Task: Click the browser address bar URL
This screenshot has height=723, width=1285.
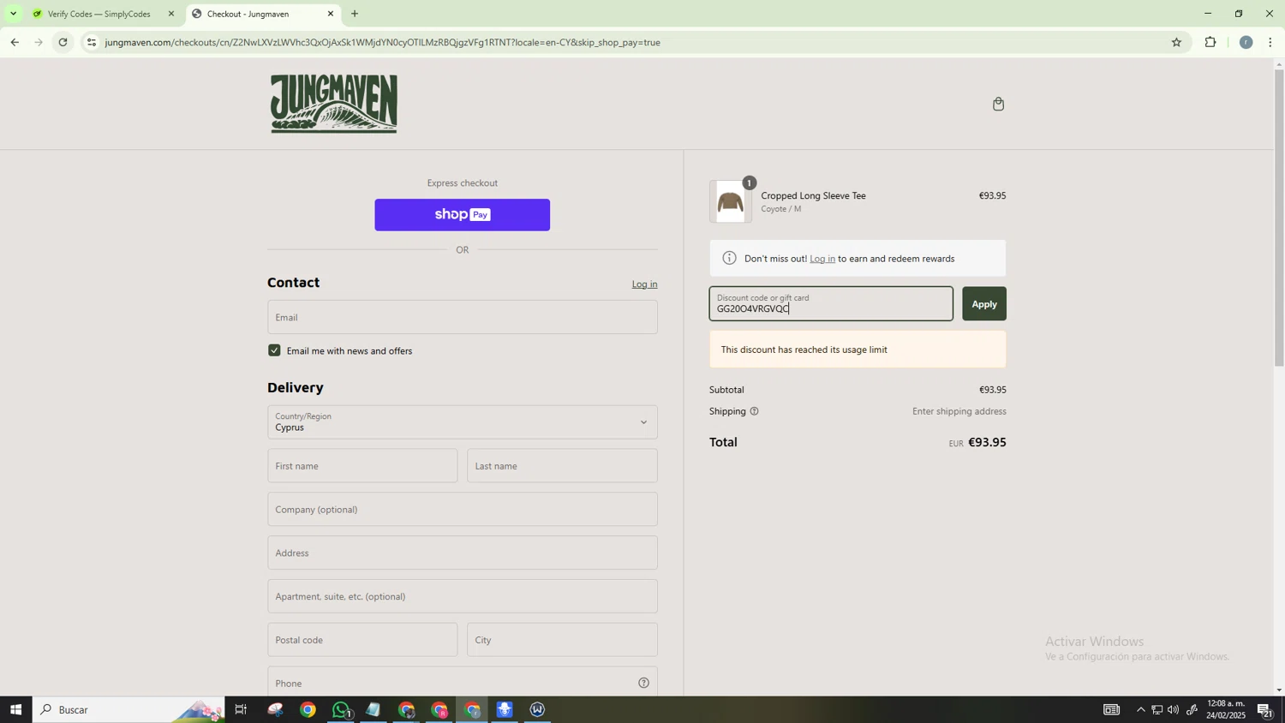Action: click(x=383, y=42)
